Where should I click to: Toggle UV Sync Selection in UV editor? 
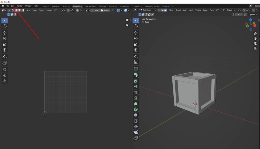(9, 10)
